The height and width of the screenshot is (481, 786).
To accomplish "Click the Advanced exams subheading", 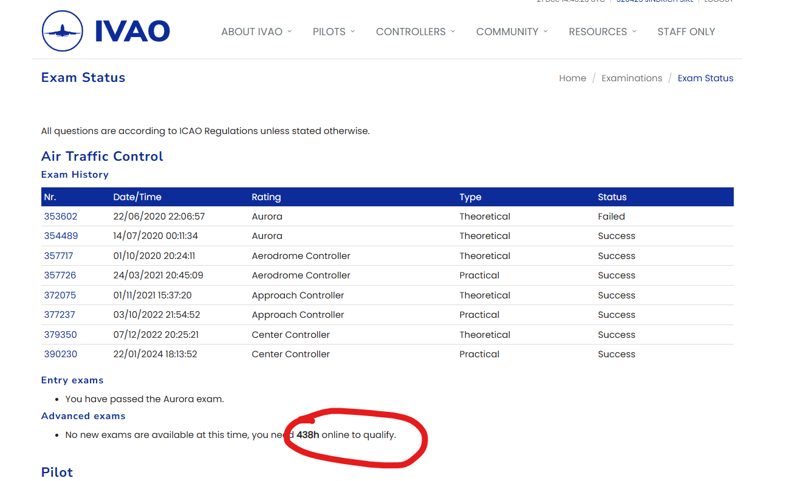I will pyautogui.click(x=83, y=416).
